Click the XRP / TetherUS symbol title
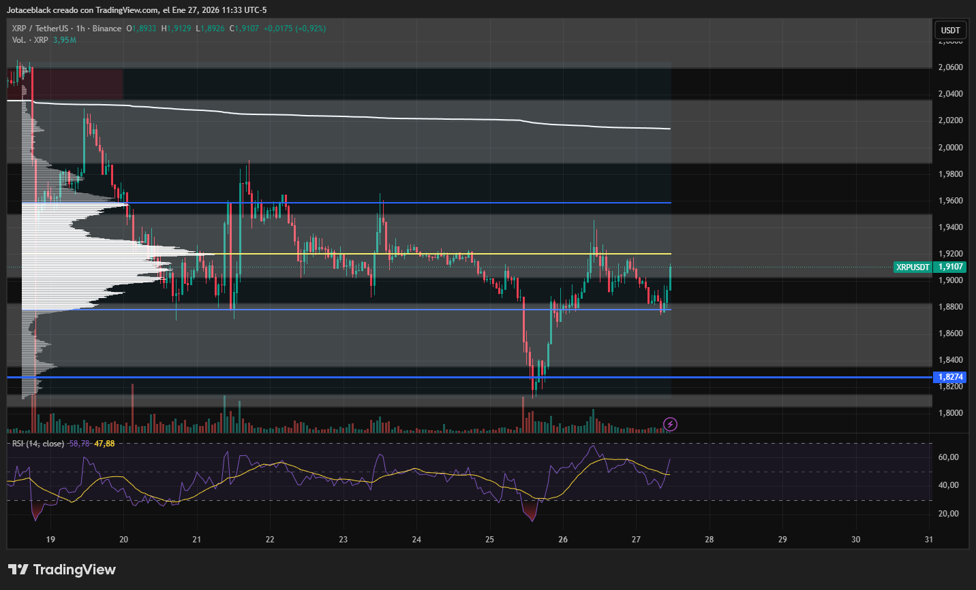This screenshot has height=590, width=976. 40,29
